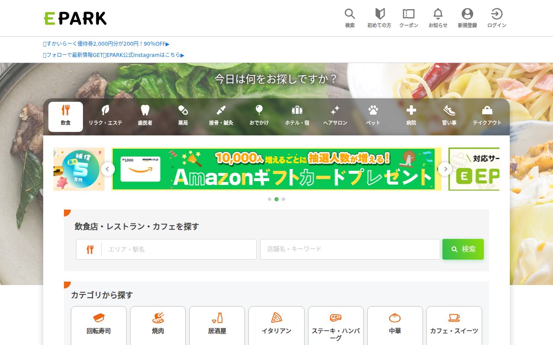
Task: Choose the カフェ・スイーツ category card
Action: 454,326
